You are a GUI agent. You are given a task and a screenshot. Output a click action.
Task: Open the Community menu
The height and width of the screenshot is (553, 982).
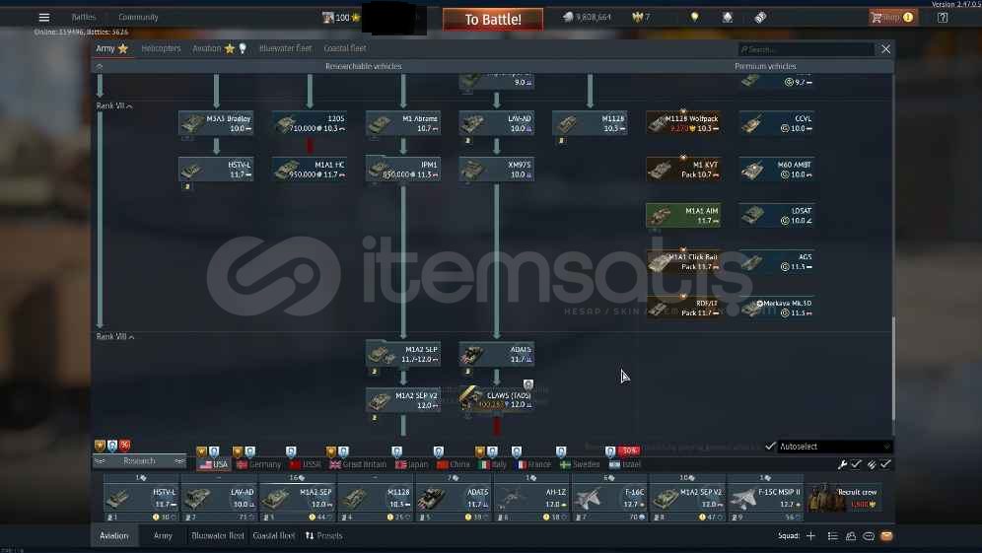138,18
